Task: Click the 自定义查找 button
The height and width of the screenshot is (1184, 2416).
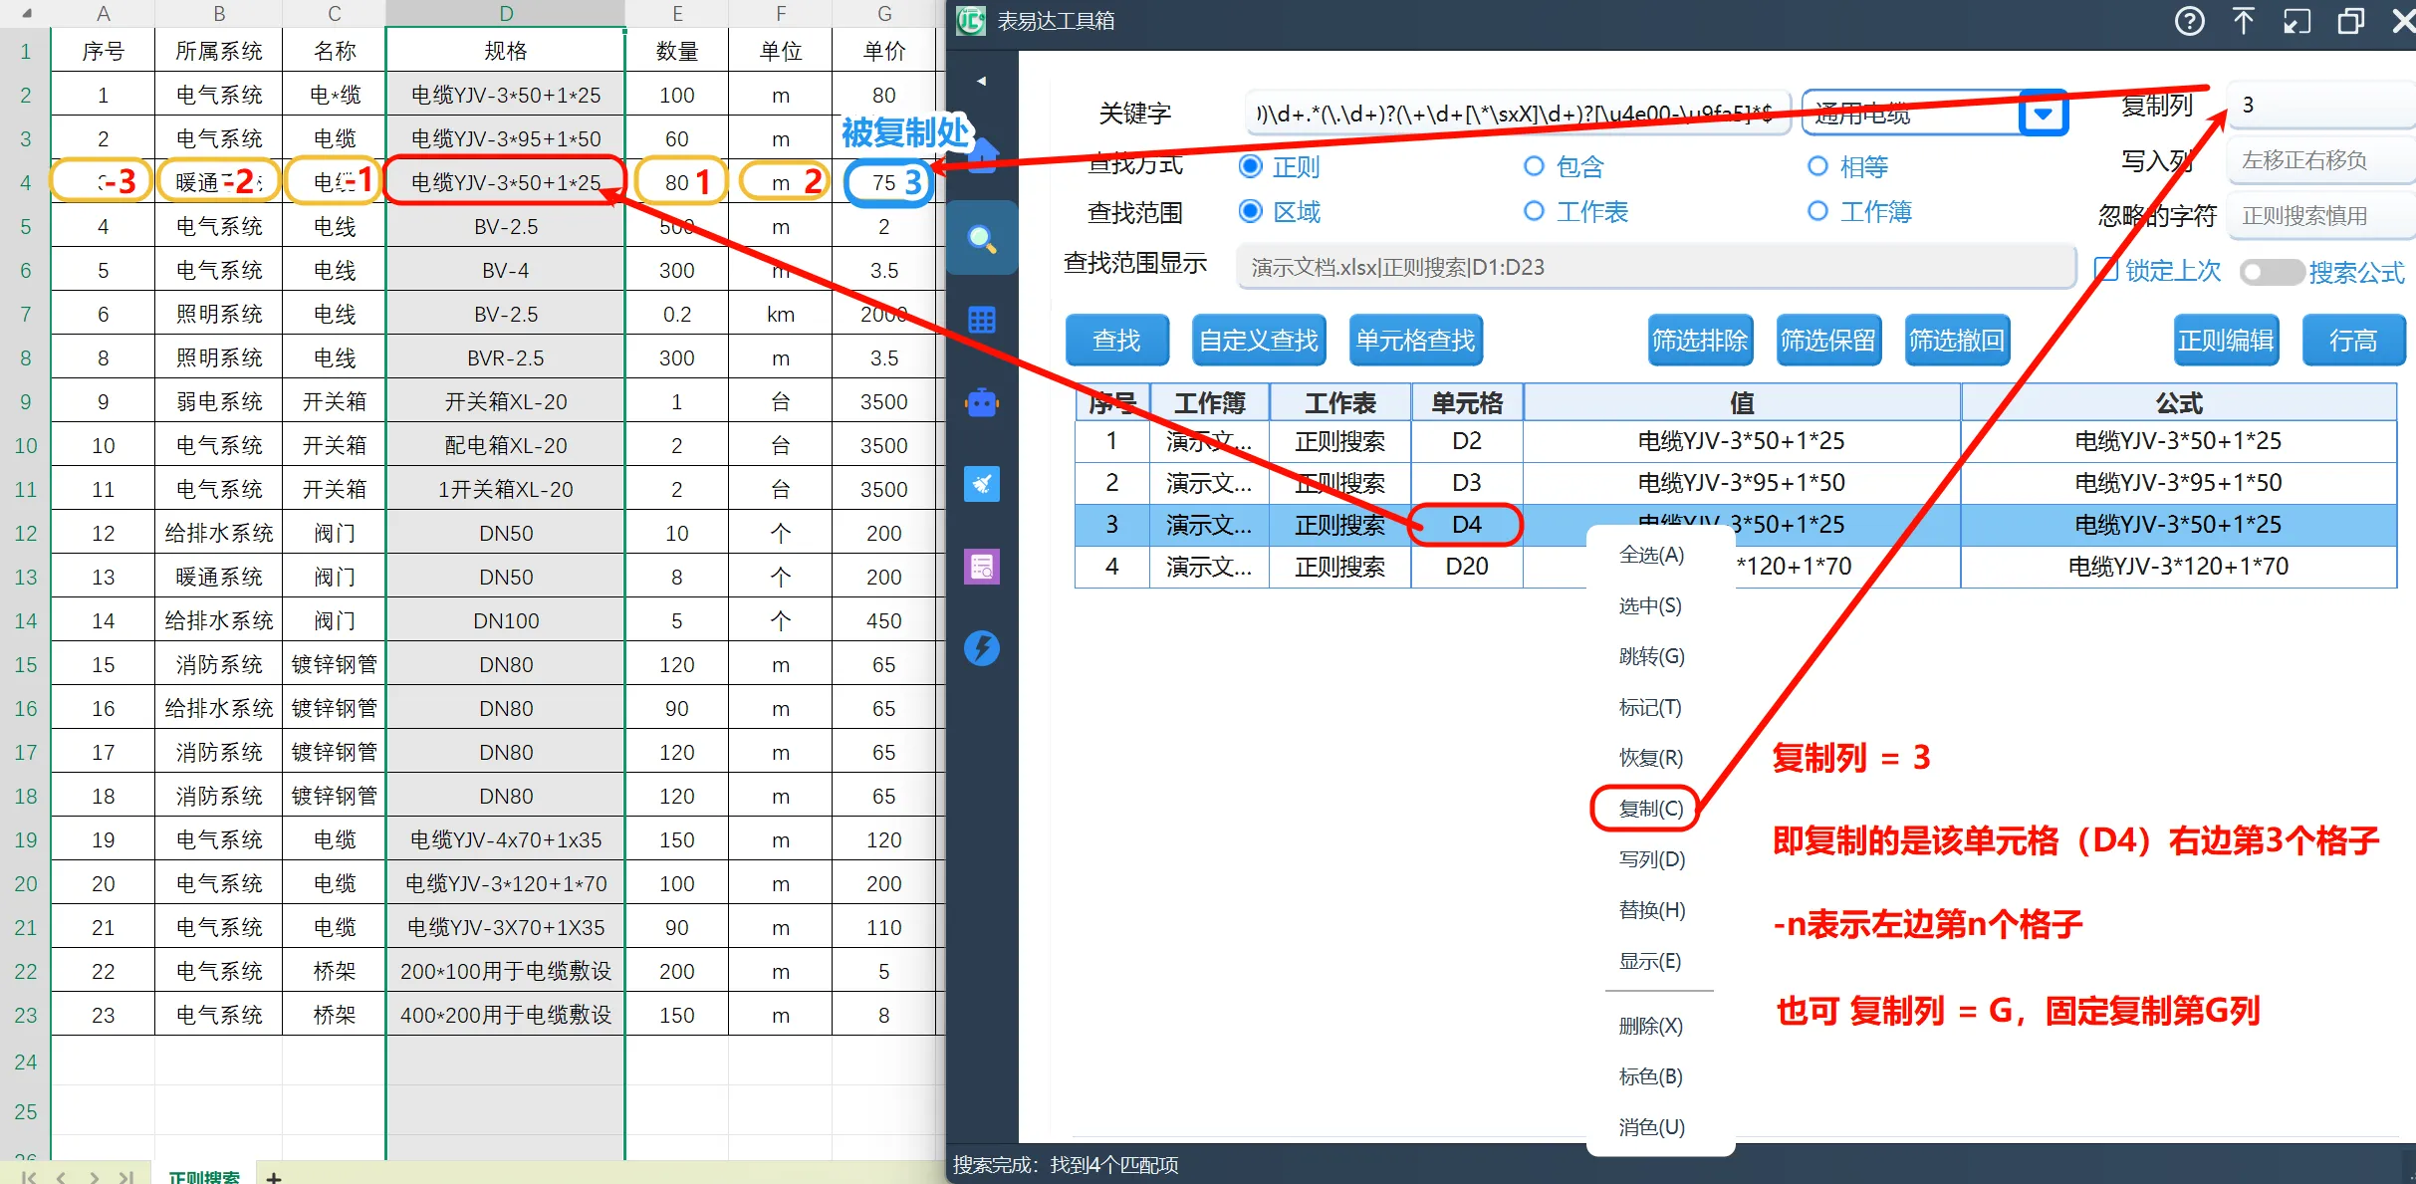Action: pyautogui.click(x=1258, y=341)
